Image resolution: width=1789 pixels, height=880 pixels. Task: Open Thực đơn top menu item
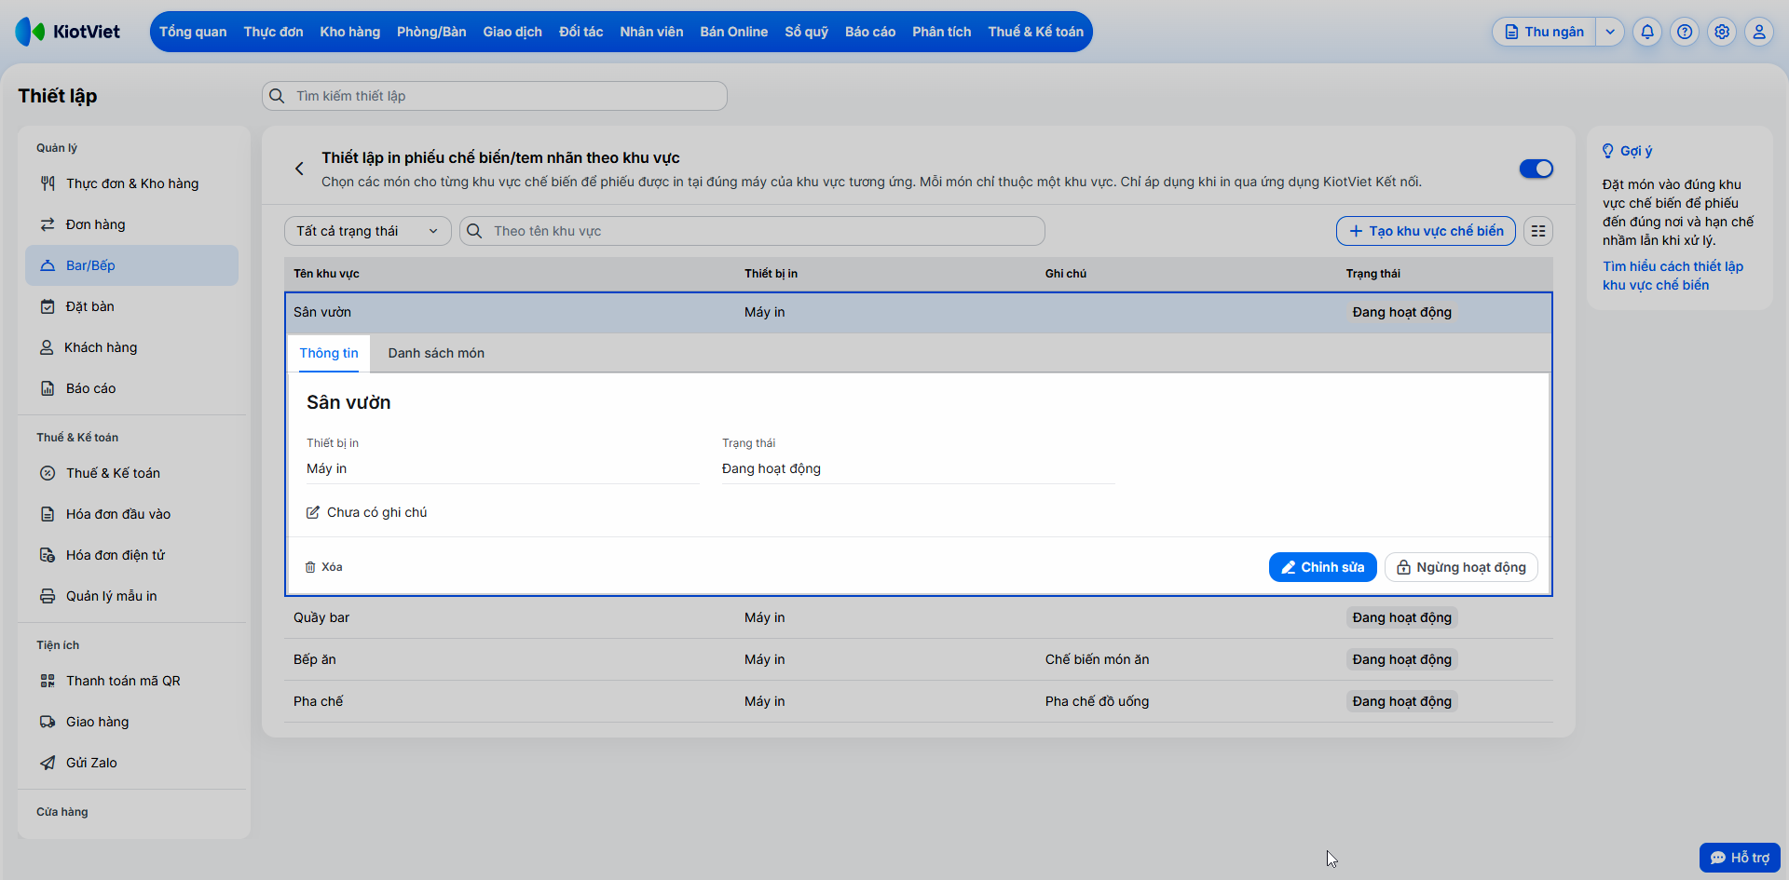click(273, 32)
